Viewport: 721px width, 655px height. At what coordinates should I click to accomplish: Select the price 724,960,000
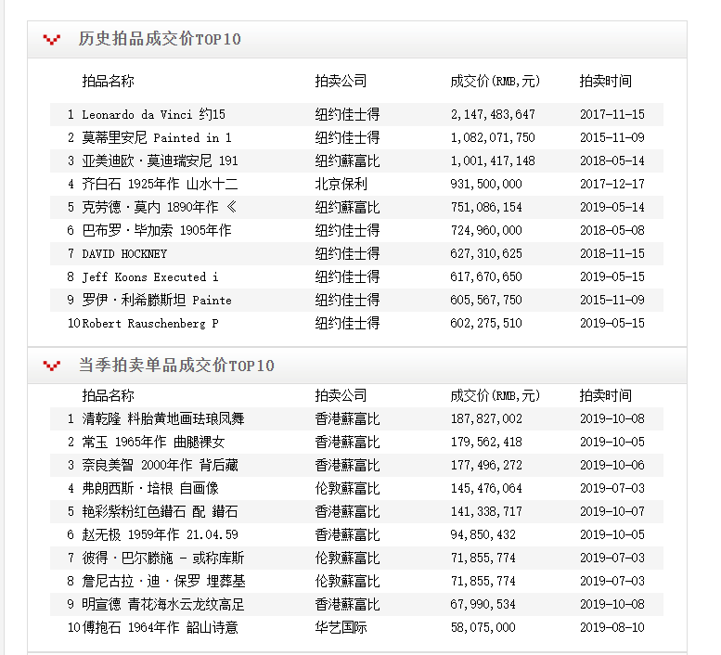point(486,230)
